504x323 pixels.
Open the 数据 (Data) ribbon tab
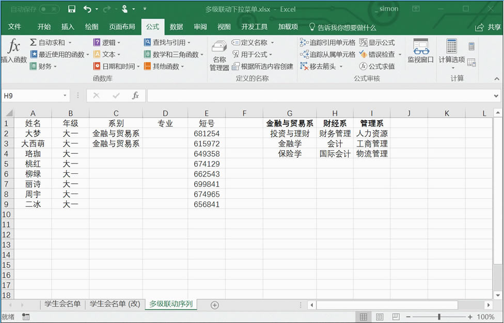pos(176,27)
